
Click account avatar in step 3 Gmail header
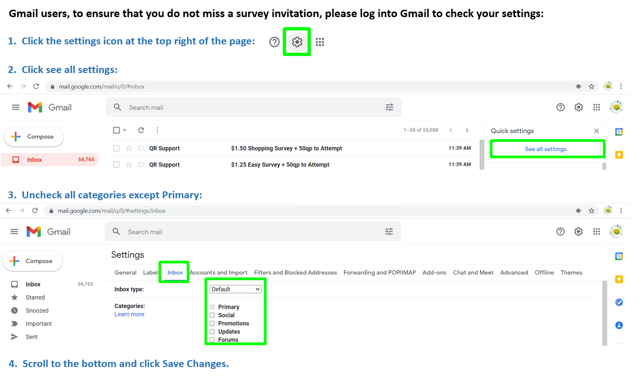(x=616, y=232)
